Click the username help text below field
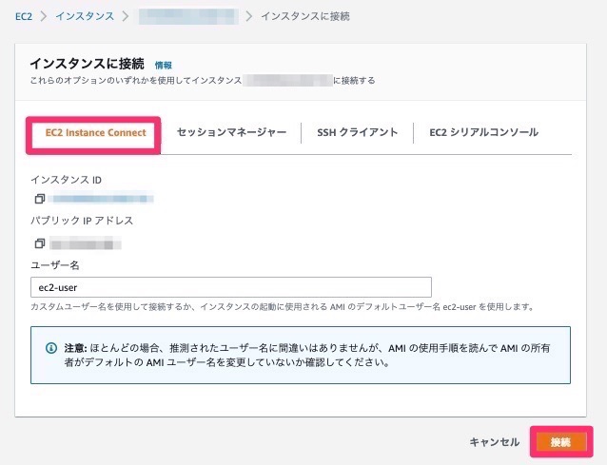The height and width of the screenshot is (465, 607). point(283,307)
